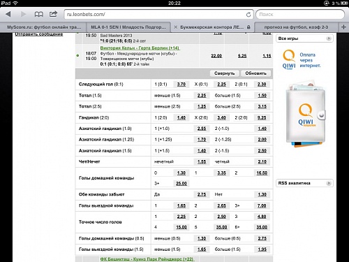Close the Букмекерская контора tab
This screenshot has width=349, height=262.
pyautogui.click(x=176, y=27)
